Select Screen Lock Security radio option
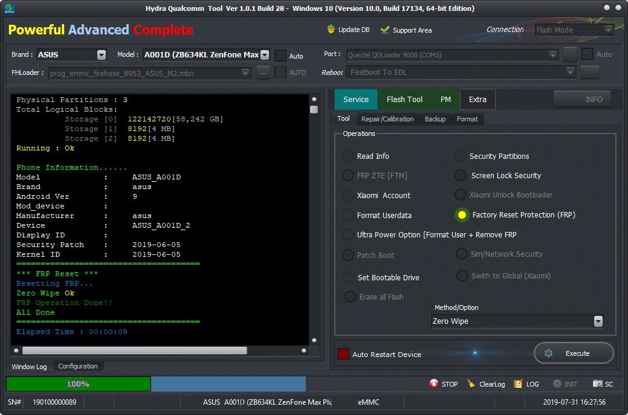The image size is (628, 415). click(461, 175)
